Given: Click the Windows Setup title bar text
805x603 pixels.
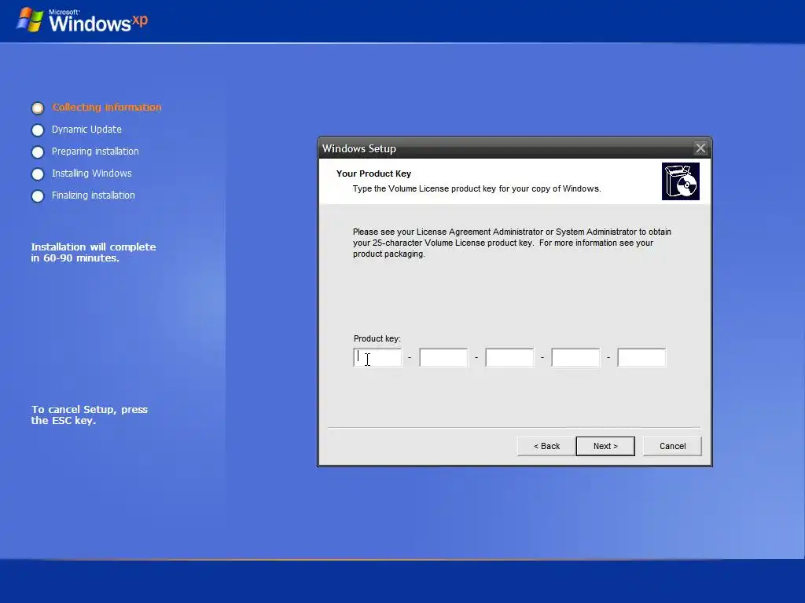Looking at the screenshot, I should pos(358,148).
